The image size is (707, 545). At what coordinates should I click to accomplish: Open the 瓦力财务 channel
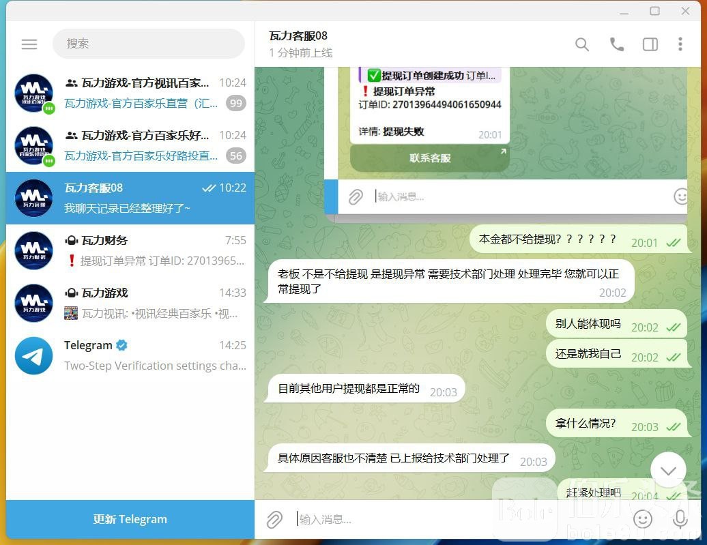130,250
